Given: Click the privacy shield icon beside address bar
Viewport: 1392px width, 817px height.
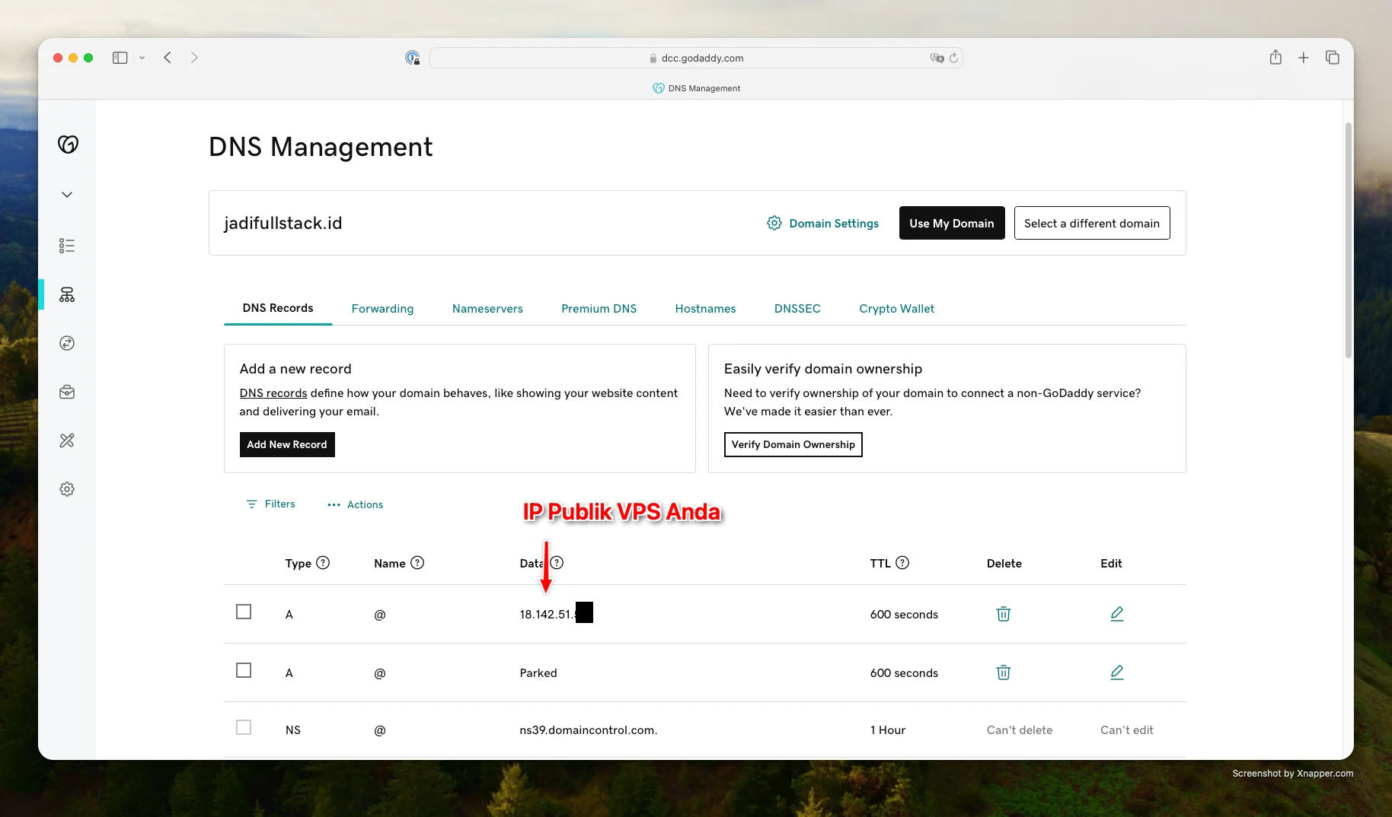Looking at the screenshot, I should pyautogui.click(x=412, y=58).
